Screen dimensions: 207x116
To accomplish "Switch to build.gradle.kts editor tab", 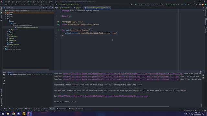I will (x=64, y=8).
